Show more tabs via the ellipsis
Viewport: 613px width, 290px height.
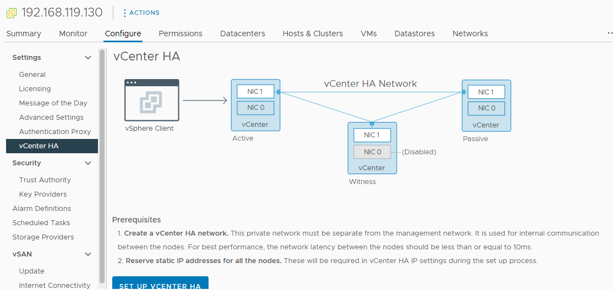tap(610, 34)
